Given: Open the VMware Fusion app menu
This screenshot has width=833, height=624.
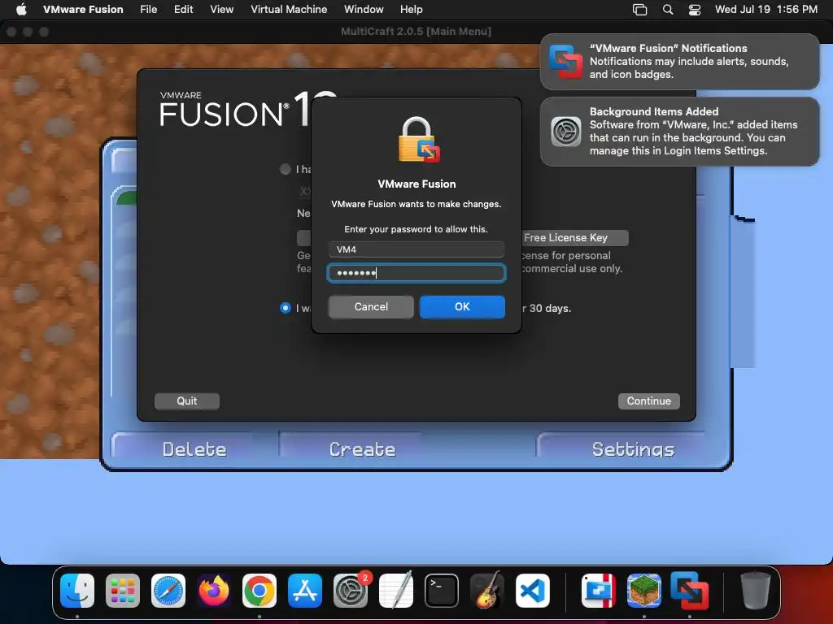Looking at the screenshot, I should tap(83, 9).
